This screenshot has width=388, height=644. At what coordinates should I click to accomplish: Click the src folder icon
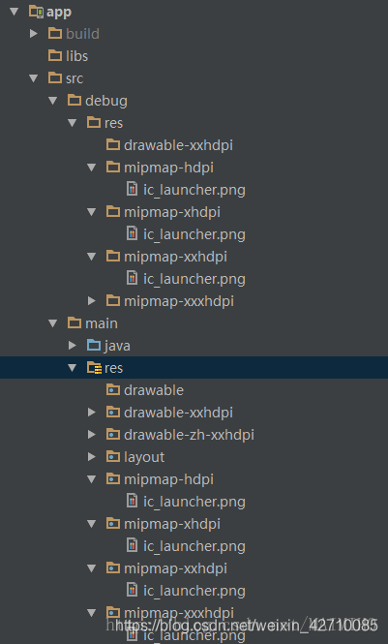pyautogui.click(x=55, y=77)
